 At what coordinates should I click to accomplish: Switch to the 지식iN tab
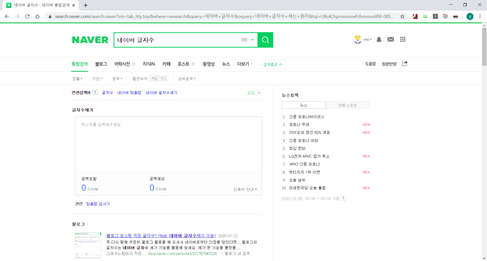pyautogui.click(x=148, y=64)
